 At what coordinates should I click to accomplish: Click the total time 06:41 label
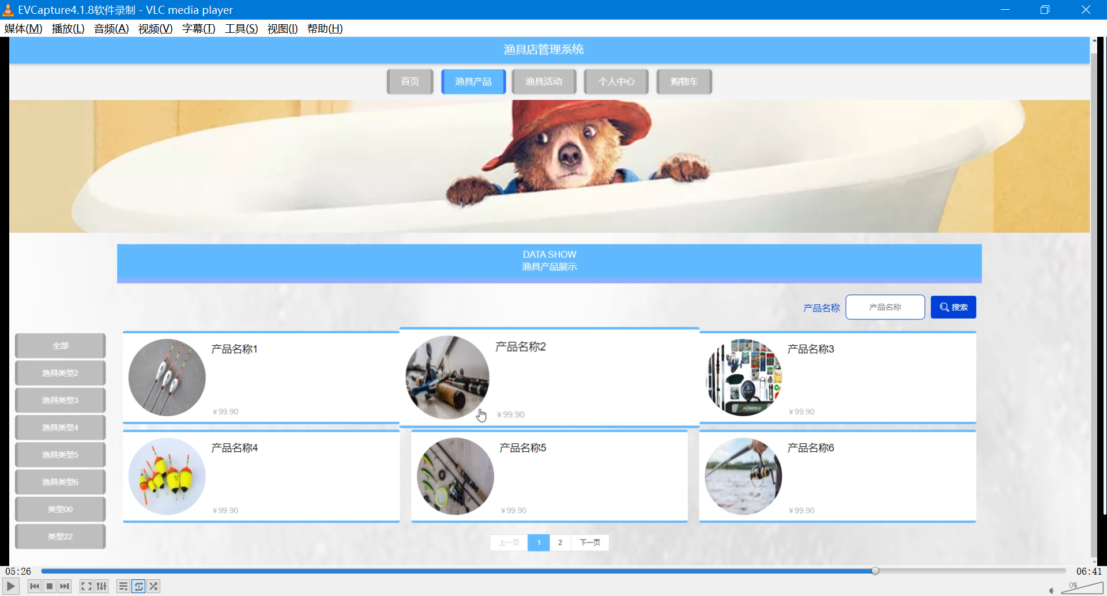click(x=1089, y=571)
